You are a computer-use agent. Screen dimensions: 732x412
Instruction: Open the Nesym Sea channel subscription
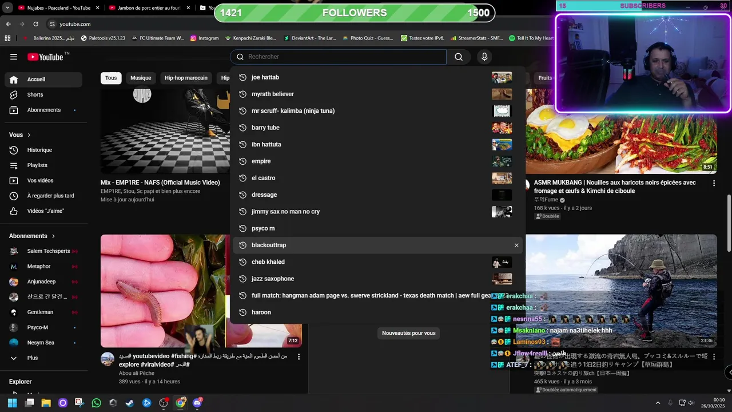click(43, 343)
